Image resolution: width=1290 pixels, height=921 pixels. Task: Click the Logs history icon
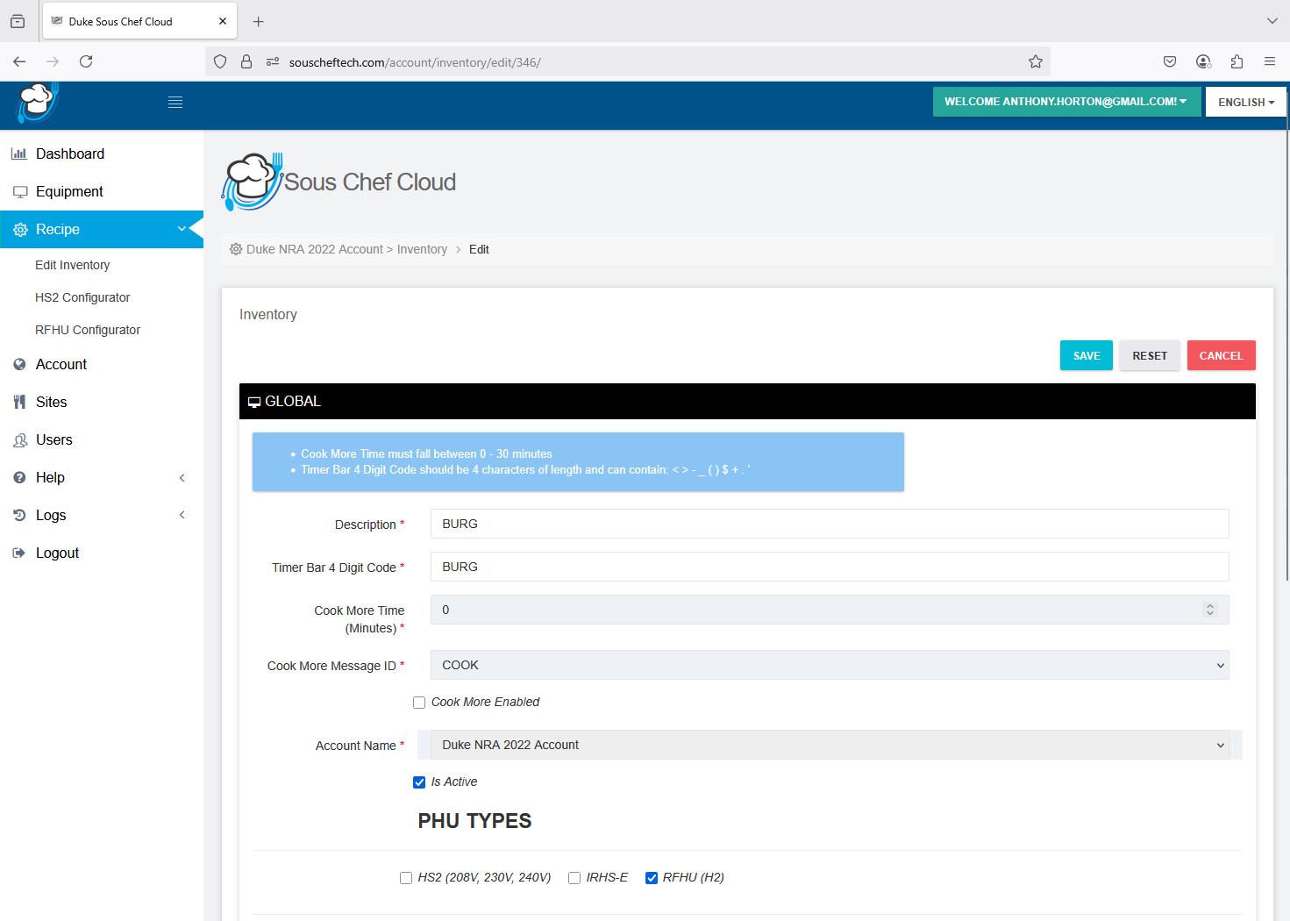coord(19,515)
